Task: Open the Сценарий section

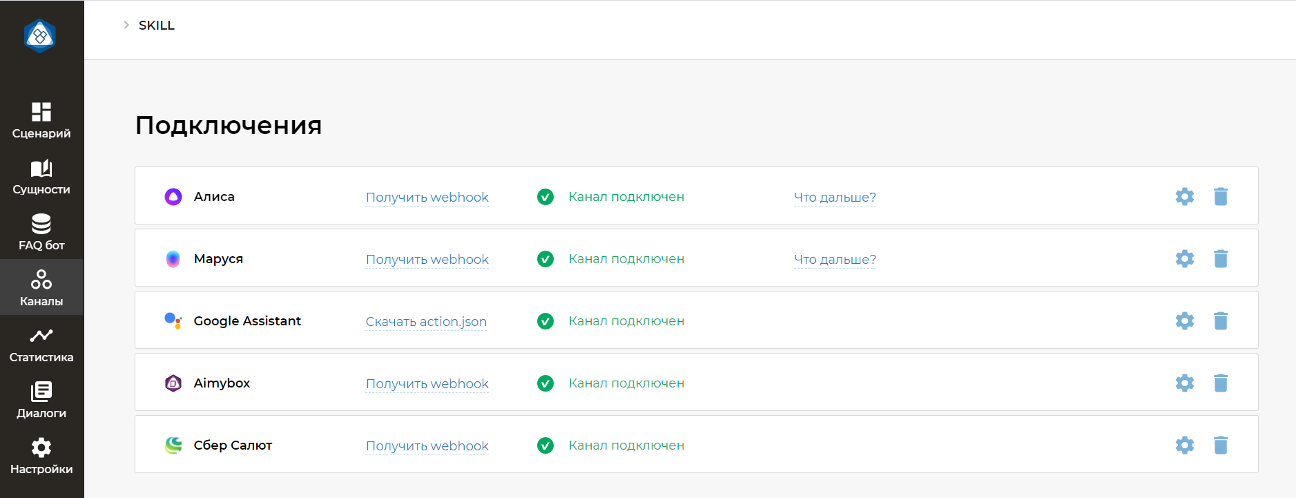Action: coord(41,120)
